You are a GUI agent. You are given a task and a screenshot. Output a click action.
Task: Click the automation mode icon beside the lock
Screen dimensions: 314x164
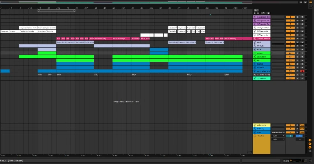coord(263,13)
